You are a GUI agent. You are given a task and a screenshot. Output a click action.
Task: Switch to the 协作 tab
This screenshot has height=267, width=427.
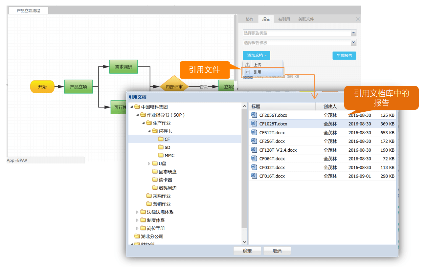(x=250, y=19)
